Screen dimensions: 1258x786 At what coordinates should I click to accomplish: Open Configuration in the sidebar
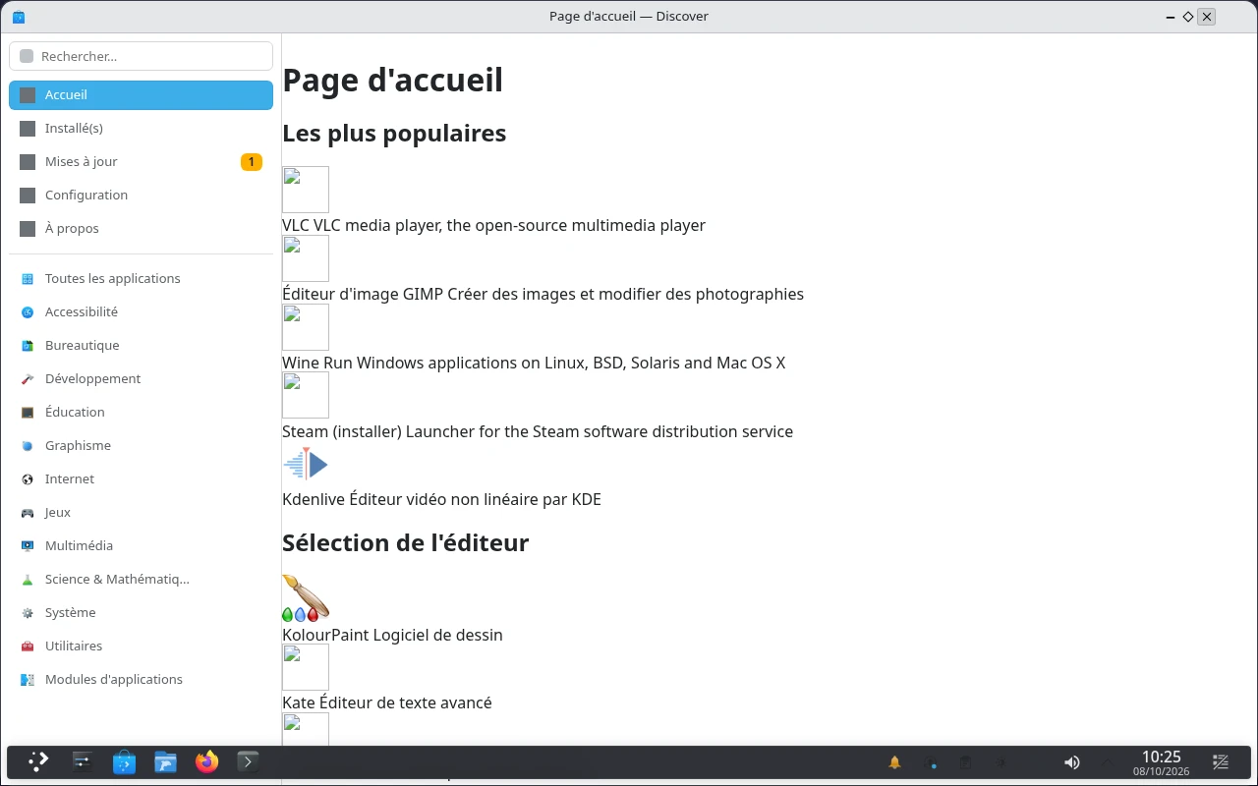pos(141,196)
